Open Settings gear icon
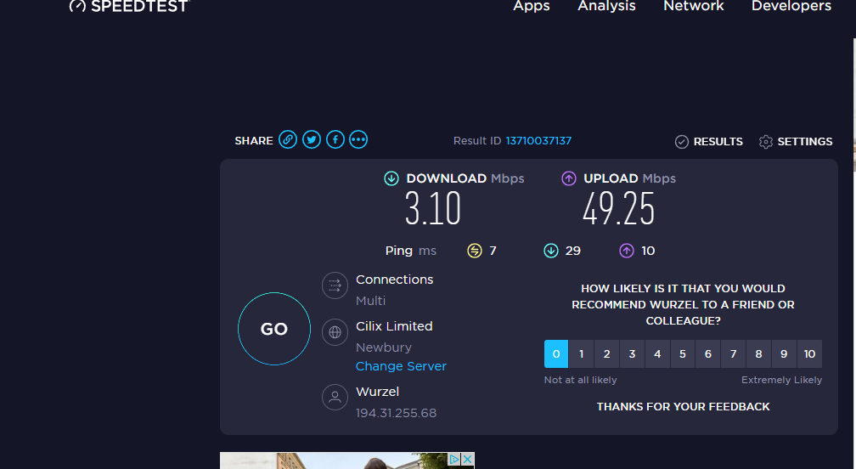 click(x=765, y=142)
